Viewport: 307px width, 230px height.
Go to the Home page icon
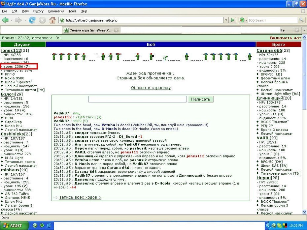(52, 20)
